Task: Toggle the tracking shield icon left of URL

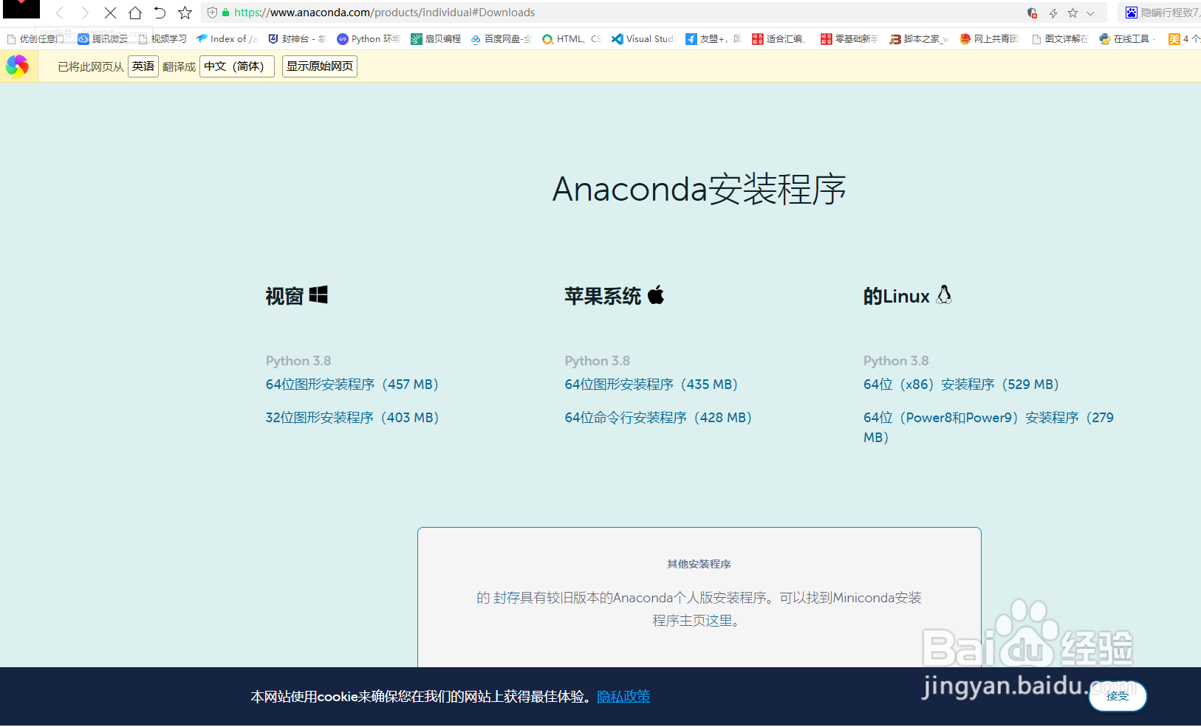Action: click(x=211, y=12)
